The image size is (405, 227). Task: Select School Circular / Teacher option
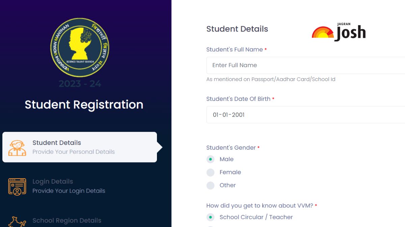[211, 217]
